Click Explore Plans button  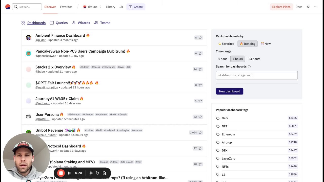pyautogui.click(x=281, y=7)
